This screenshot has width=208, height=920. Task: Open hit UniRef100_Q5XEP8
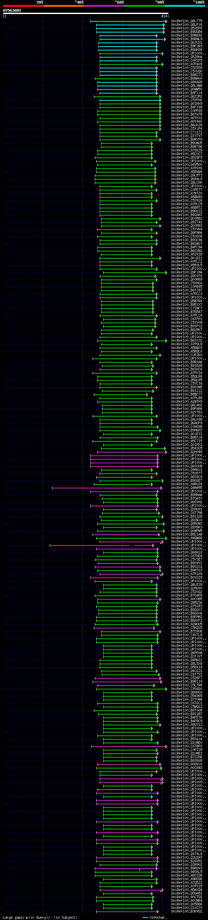[187, 28]
